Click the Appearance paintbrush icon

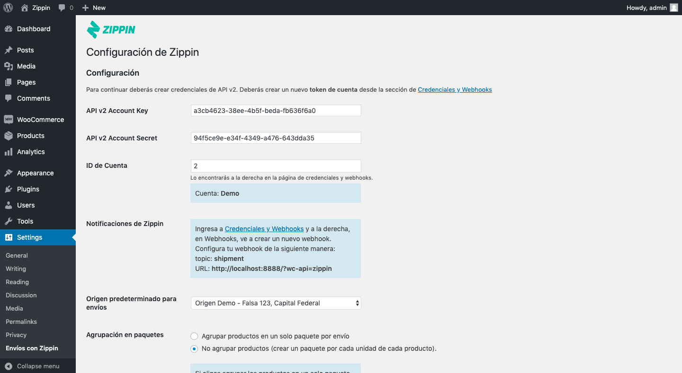pos(9,173)
